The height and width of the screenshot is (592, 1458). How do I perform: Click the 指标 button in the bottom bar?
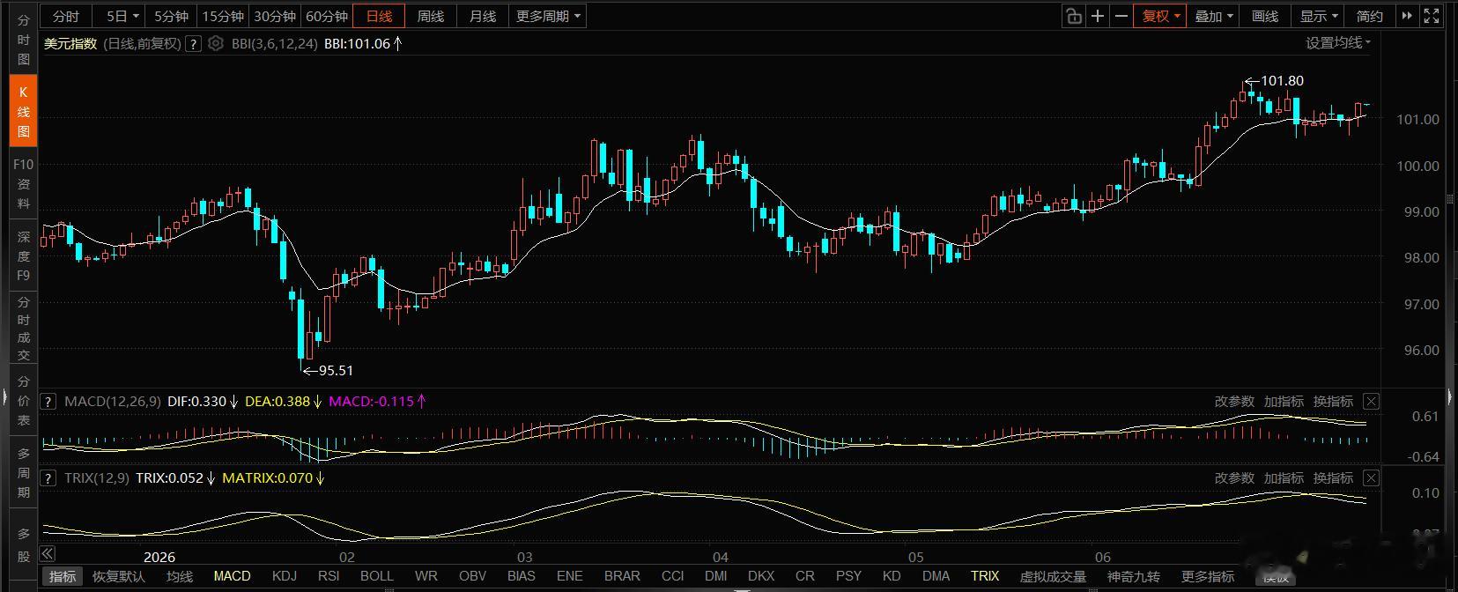pyautogui.click(x=63, y=576)
